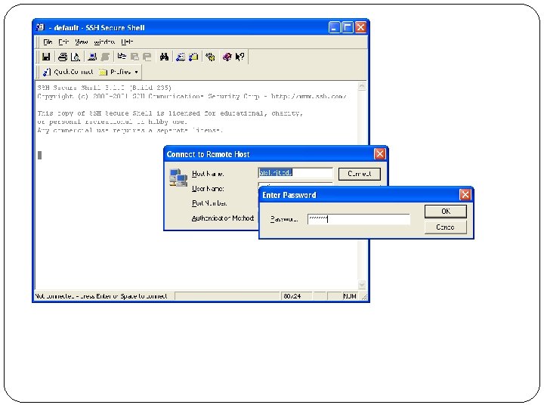The width and height of the screenshot is (544, 408).
Task: Click OK in Enter Password dialog
Action: coord(446,212)
